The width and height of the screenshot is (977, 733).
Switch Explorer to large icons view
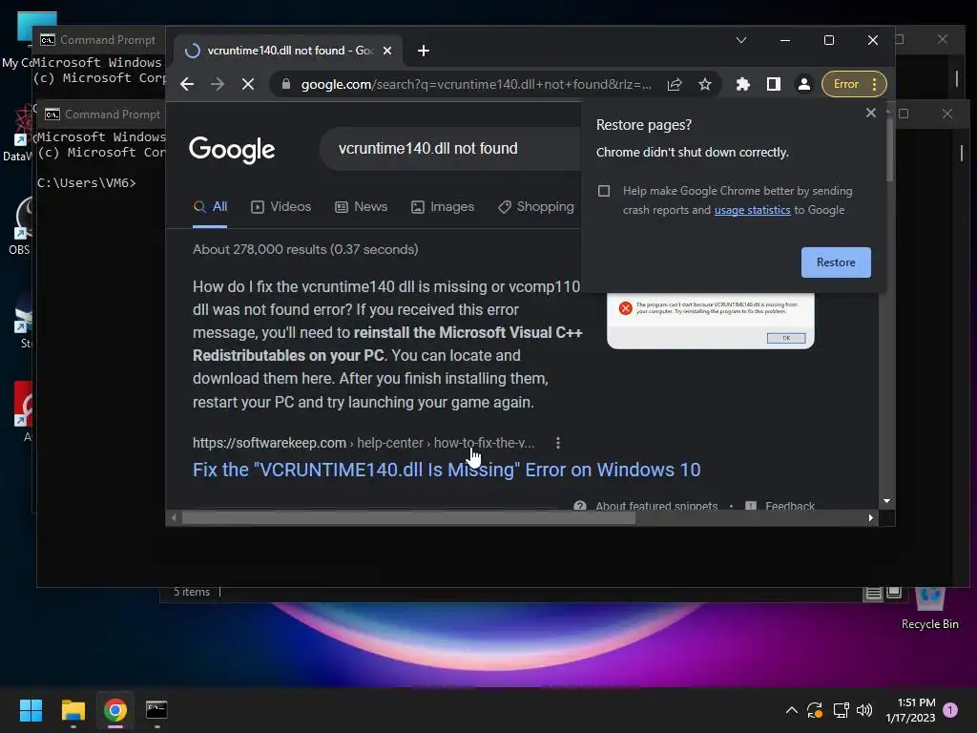894,592
